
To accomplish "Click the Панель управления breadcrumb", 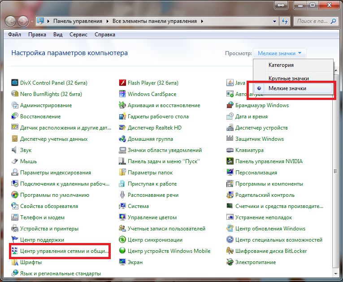I will 78,21.
